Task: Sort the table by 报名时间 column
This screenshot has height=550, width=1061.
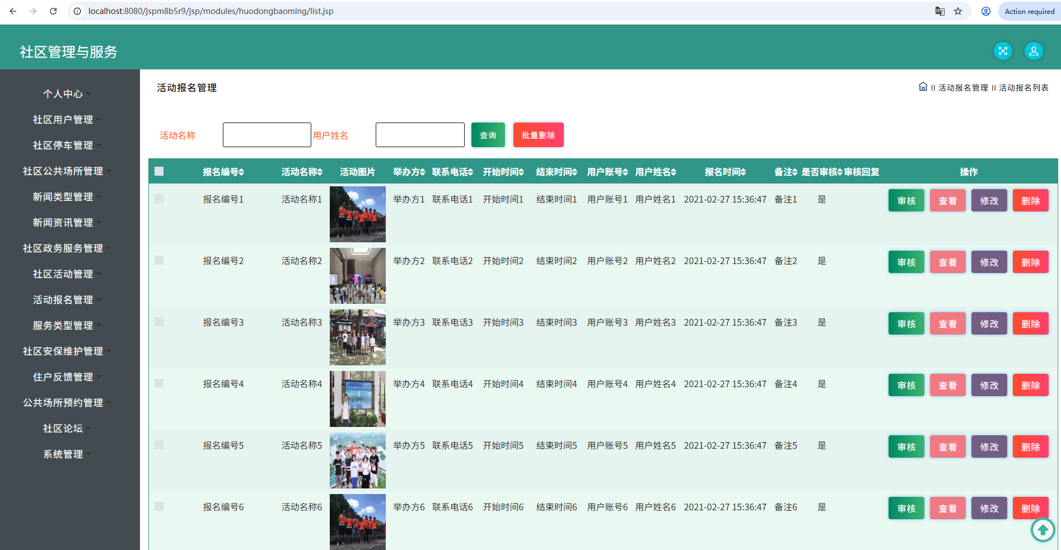Action: click(725, 172)
